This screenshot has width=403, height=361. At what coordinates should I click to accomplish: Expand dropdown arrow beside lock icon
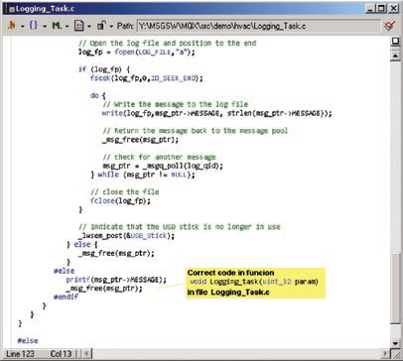point(111,26)
